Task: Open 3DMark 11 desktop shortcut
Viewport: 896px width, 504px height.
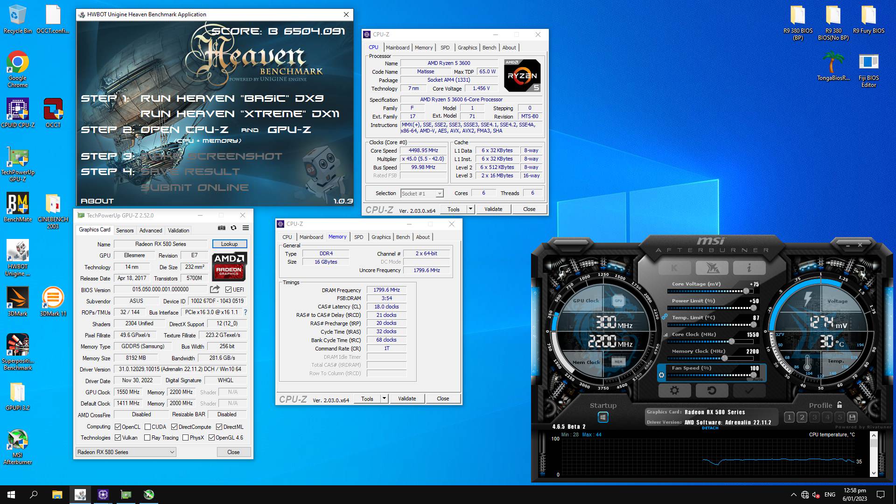Action: pyautogui.click(x=53, y=301)
